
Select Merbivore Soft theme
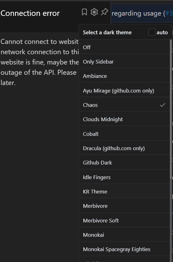(124, 220)
